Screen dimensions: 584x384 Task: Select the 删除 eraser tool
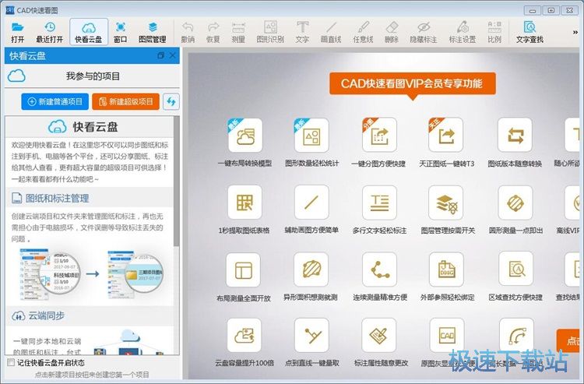point(392,32)
